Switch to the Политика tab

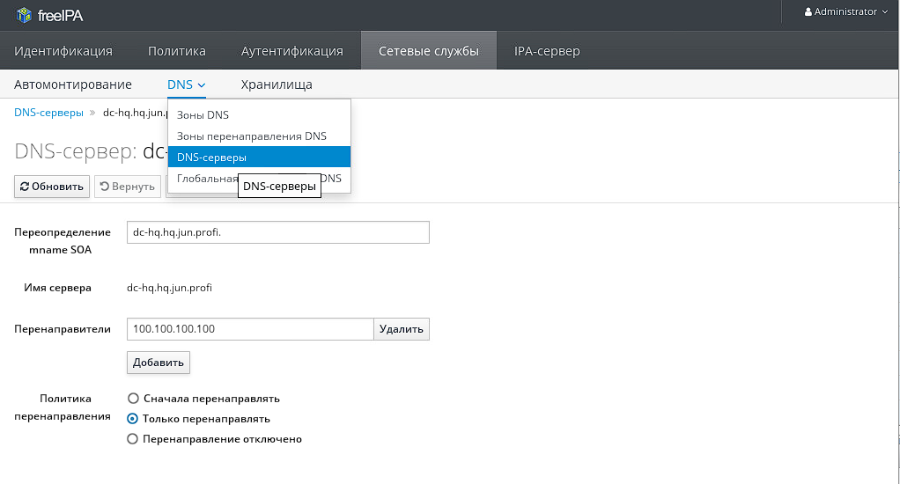pyautogui.click(x=176, y=51)
